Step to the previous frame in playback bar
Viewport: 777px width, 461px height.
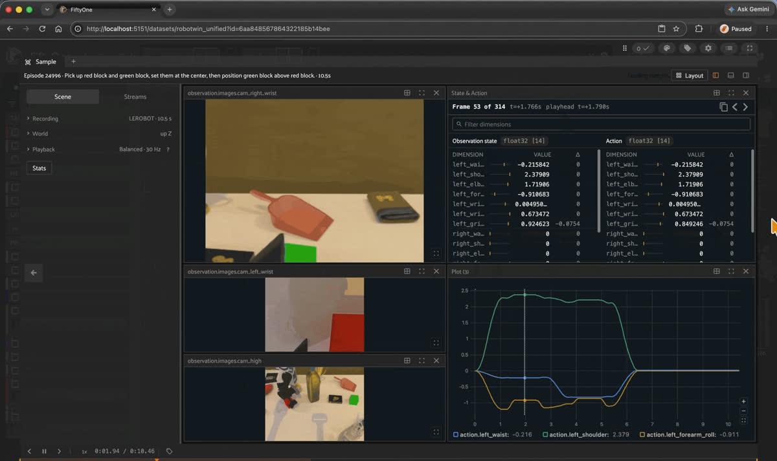point(29,451)
